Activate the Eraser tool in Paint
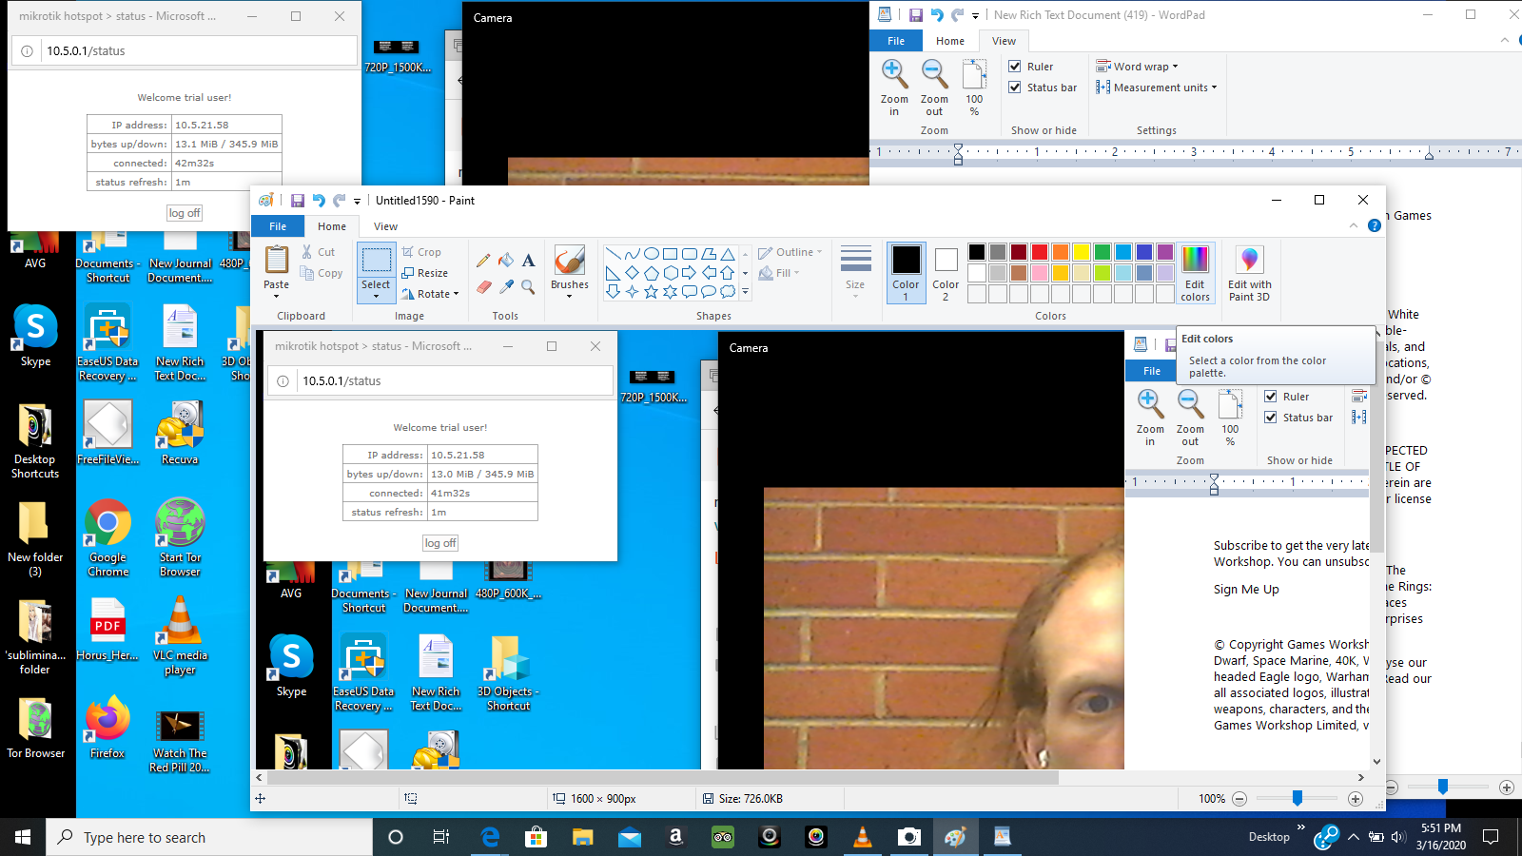Screen dimensions: 1522x856 (483, 286)
